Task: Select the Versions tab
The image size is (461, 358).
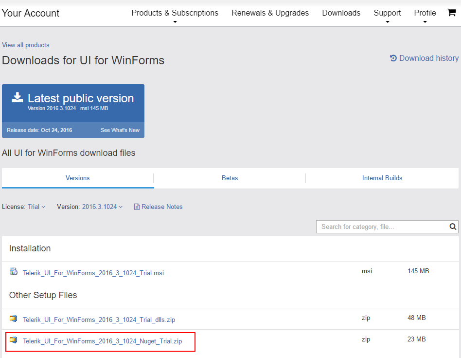Action: (78, 178)
